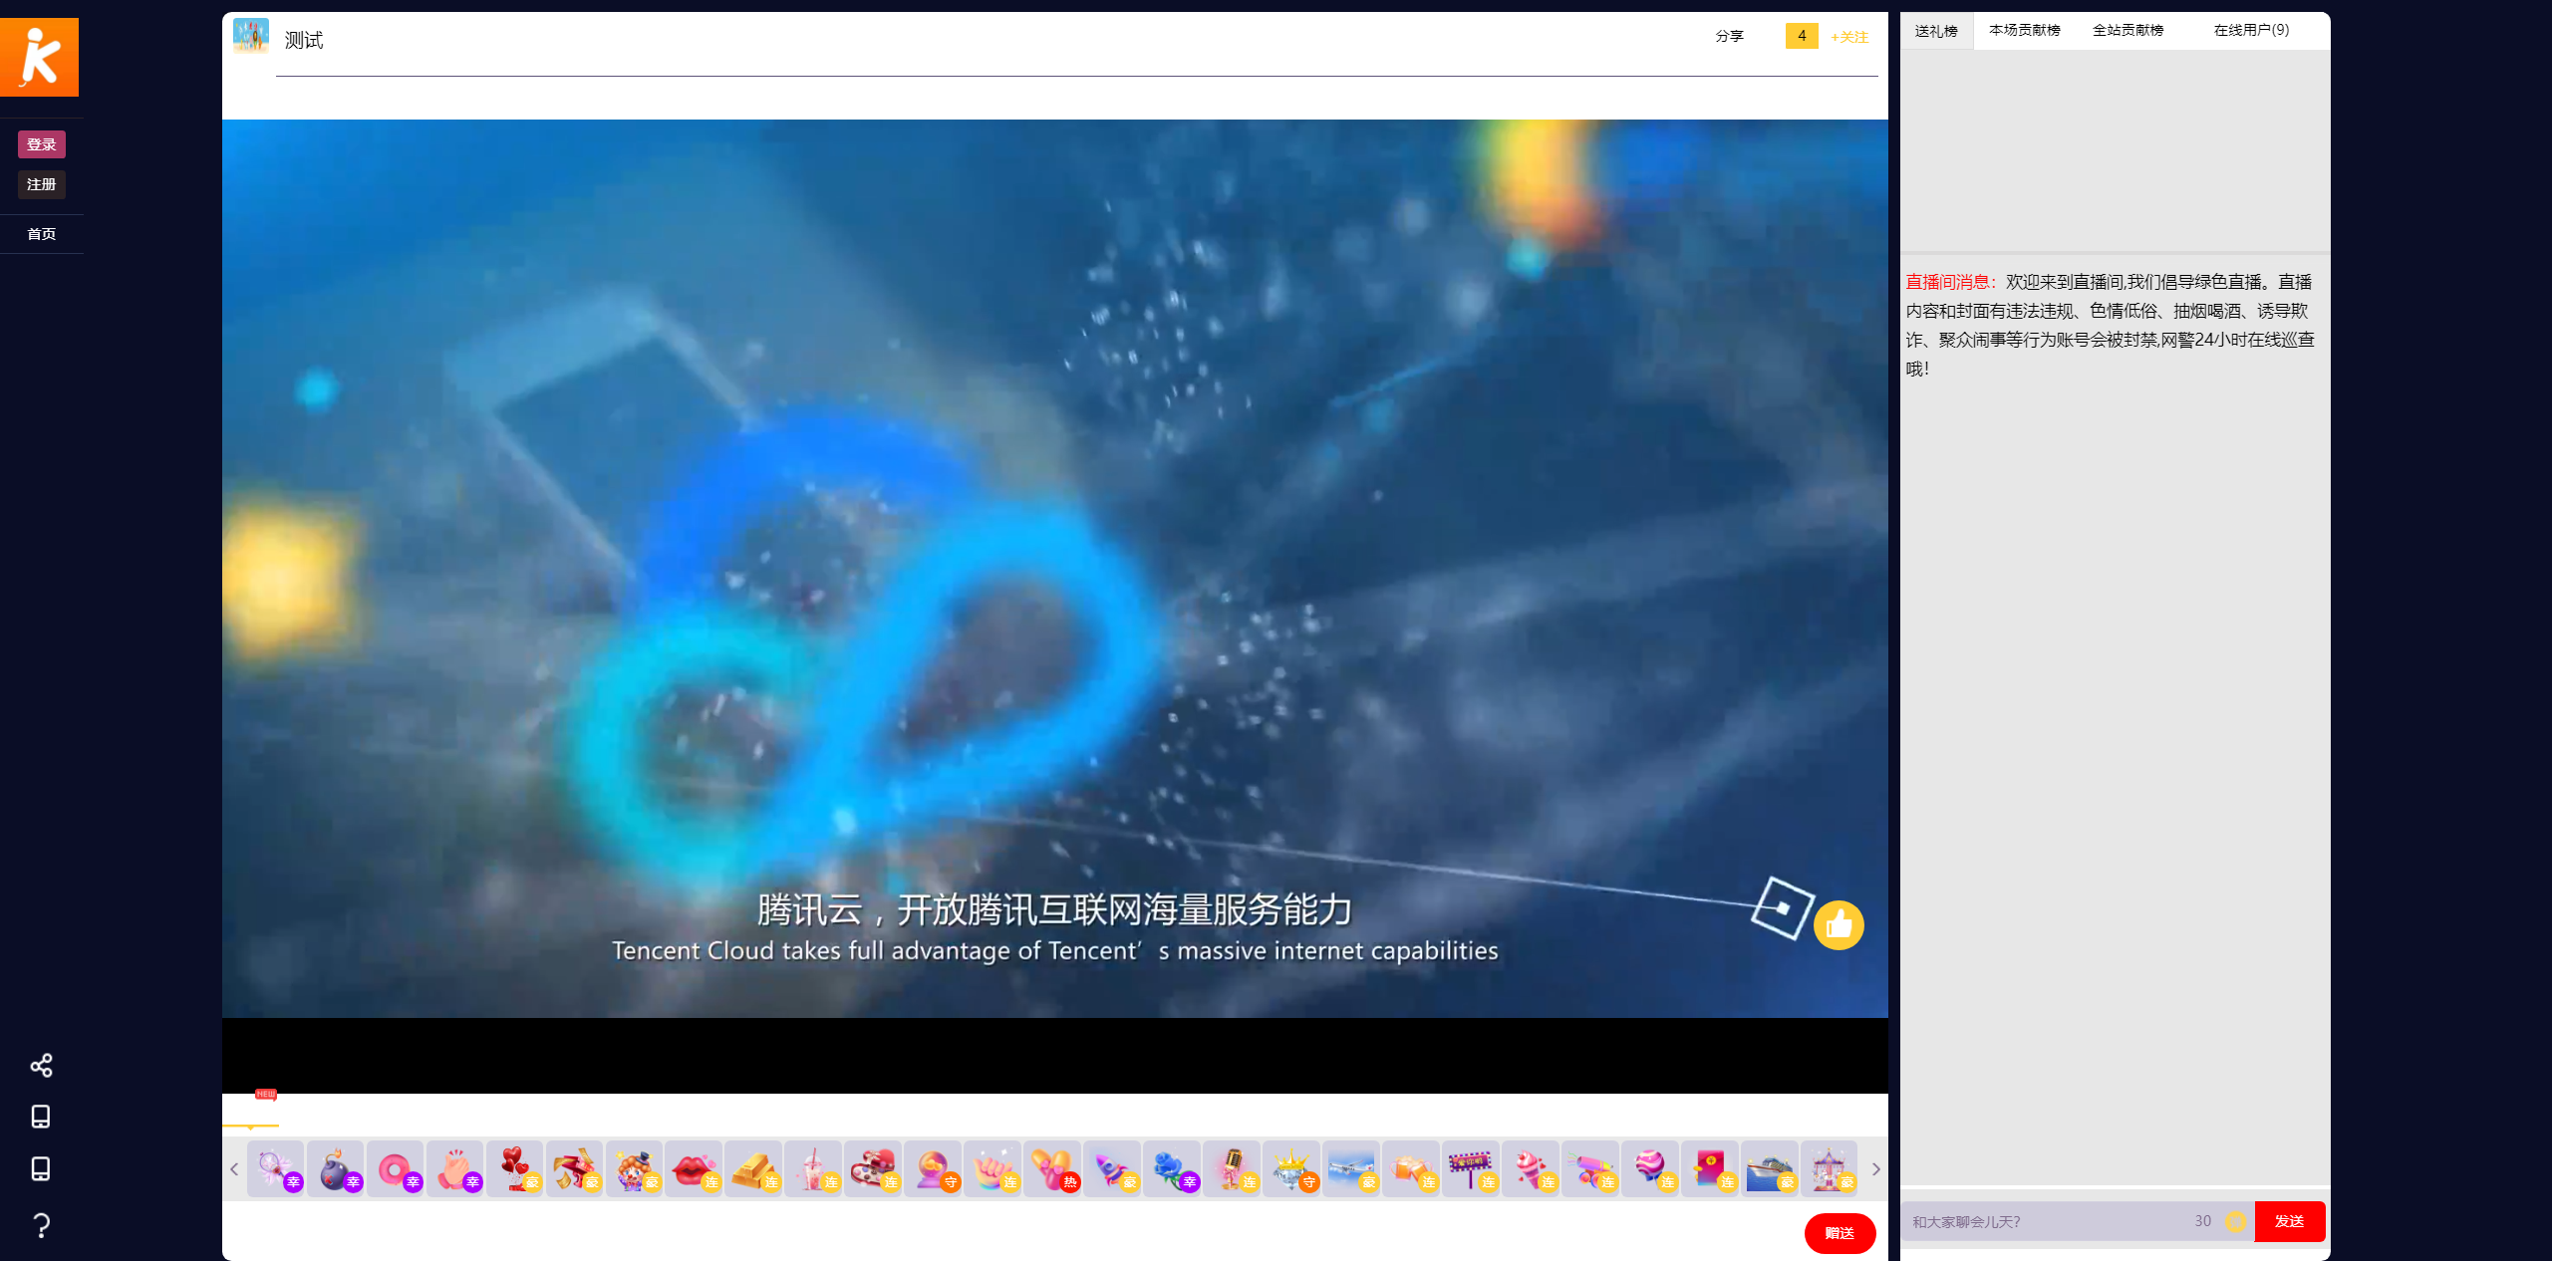This screenshot has height=1261, width=2552.
Task: Select the swirl lollipop gift
Action: 1650,1168
